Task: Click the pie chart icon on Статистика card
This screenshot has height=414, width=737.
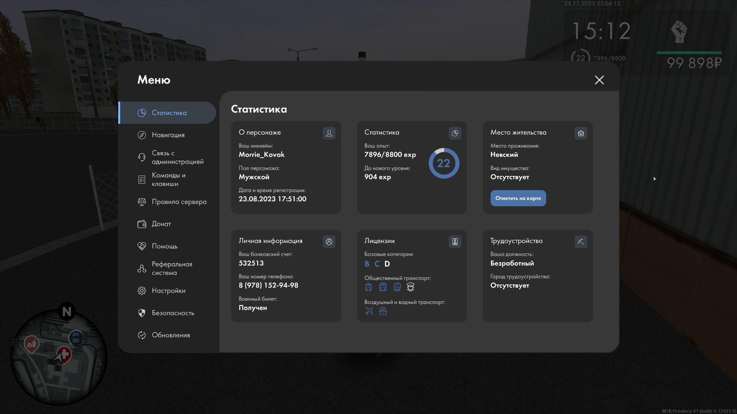Action: pyautogui.click(x=455, y=133)
